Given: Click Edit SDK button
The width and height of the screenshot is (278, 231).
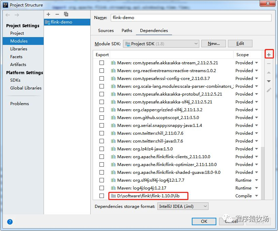Looking at the screenshot, I should (x=240, y=44).
